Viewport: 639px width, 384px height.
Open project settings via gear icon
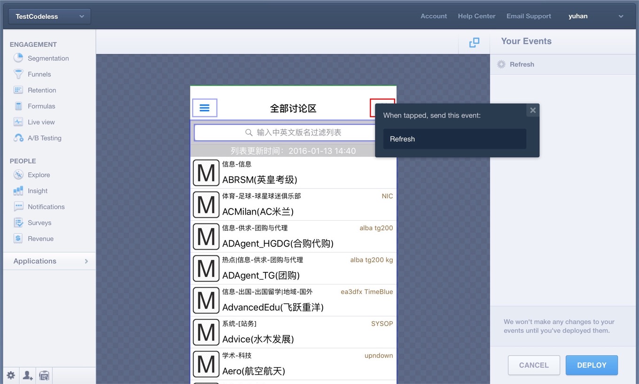pos(10,375)
